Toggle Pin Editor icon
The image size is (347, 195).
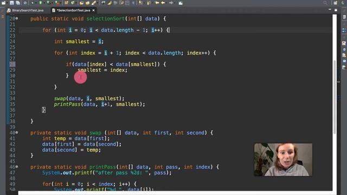pyautogui.click(x=181, y=3)
